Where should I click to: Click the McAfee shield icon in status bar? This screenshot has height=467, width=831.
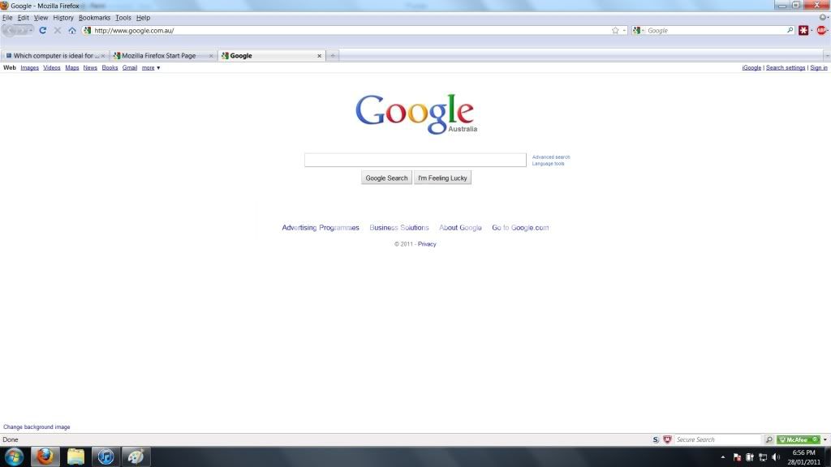point(667,439)
